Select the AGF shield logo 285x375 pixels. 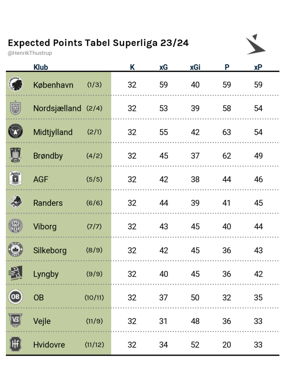click(15, 178)
